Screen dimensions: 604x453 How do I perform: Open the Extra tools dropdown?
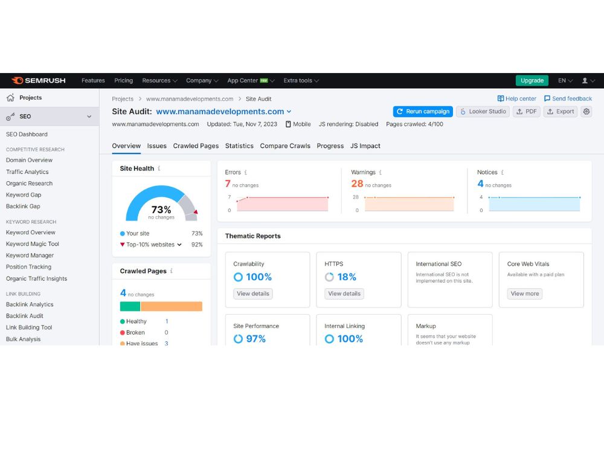(301, 80)
